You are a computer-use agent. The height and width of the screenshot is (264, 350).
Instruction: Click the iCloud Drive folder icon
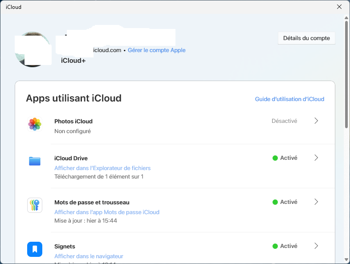(35, 161)
